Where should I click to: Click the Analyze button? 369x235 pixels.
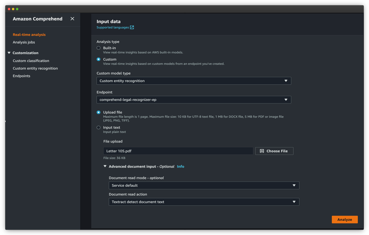(344, 220)
